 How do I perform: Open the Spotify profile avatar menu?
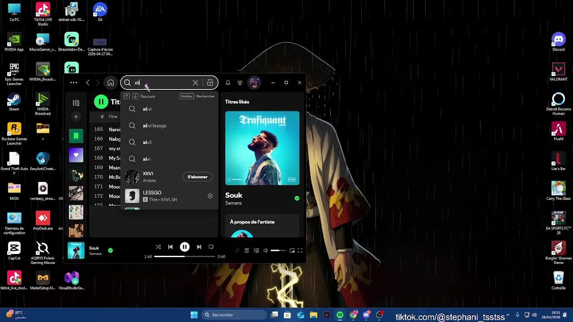coord(254,83)
